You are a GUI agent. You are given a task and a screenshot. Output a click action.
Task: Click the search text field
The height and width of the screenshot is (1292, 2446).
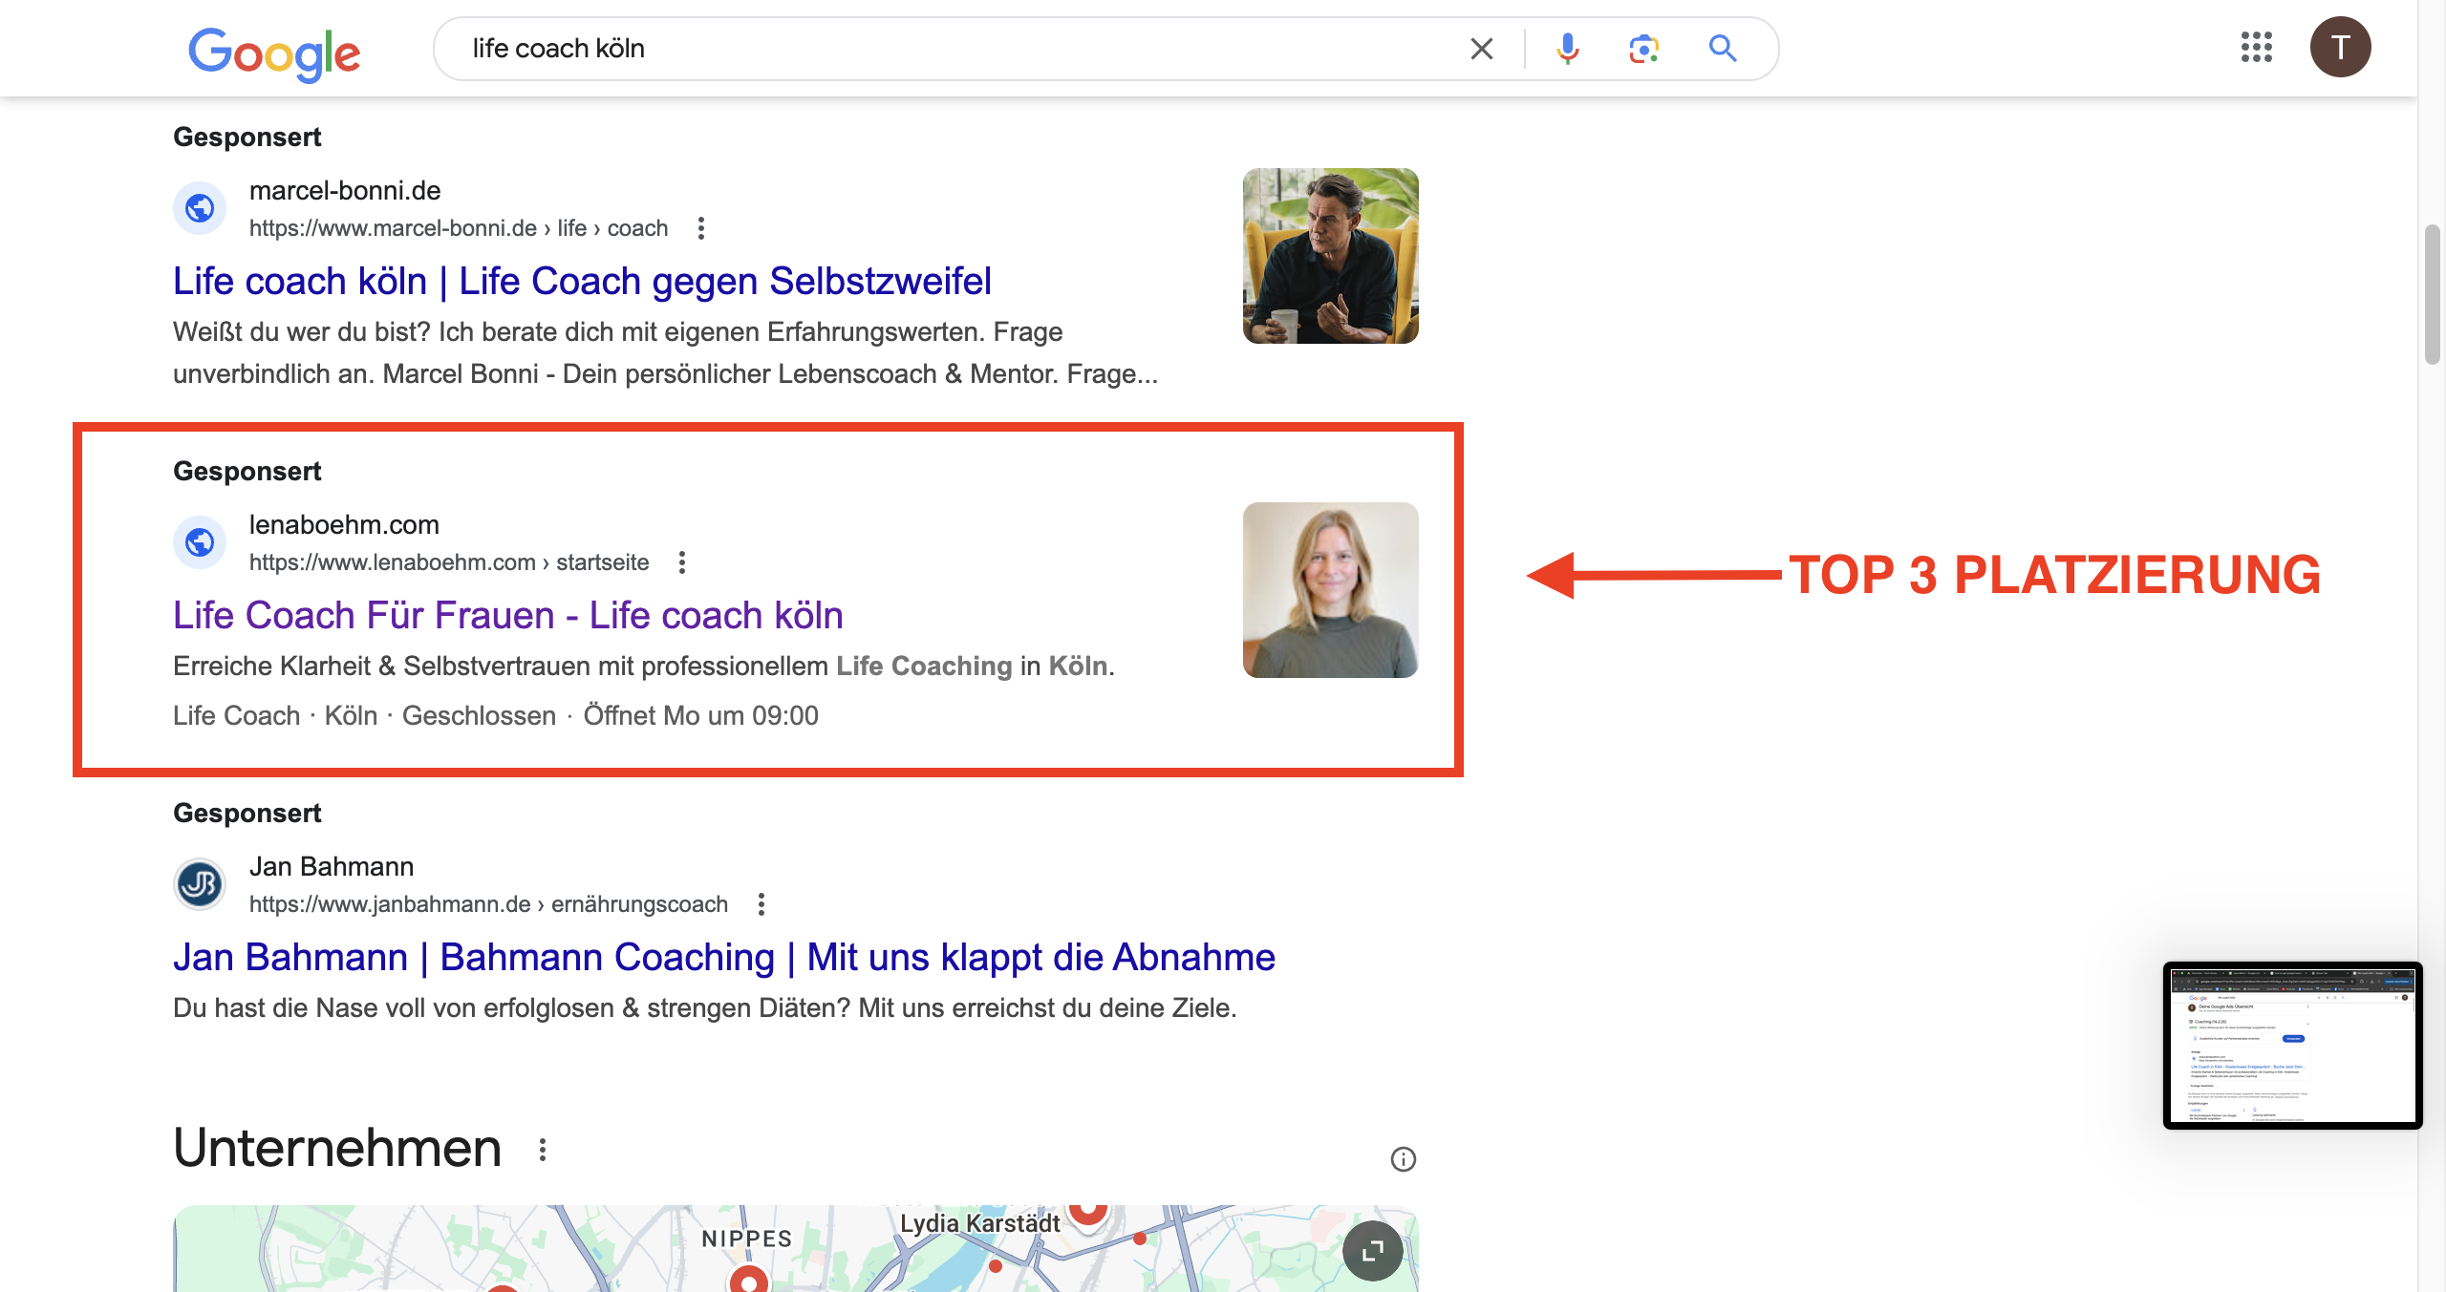955,49
